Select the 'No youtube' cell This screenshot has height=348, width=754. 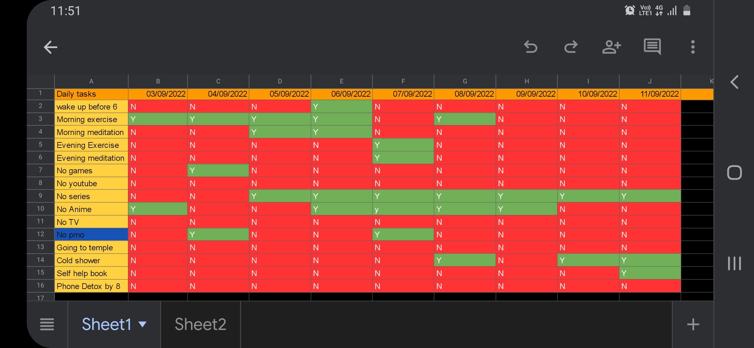pos(91,183)
